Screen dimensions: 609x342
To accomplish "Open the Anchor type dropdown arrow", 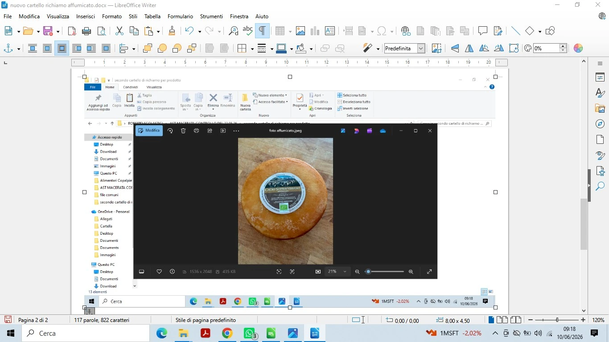I will point(18,49).
